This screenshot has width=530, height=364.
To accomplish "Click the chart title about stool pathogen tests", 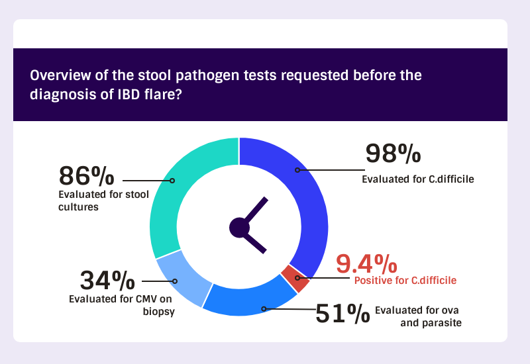I will (x=226, y=85).
